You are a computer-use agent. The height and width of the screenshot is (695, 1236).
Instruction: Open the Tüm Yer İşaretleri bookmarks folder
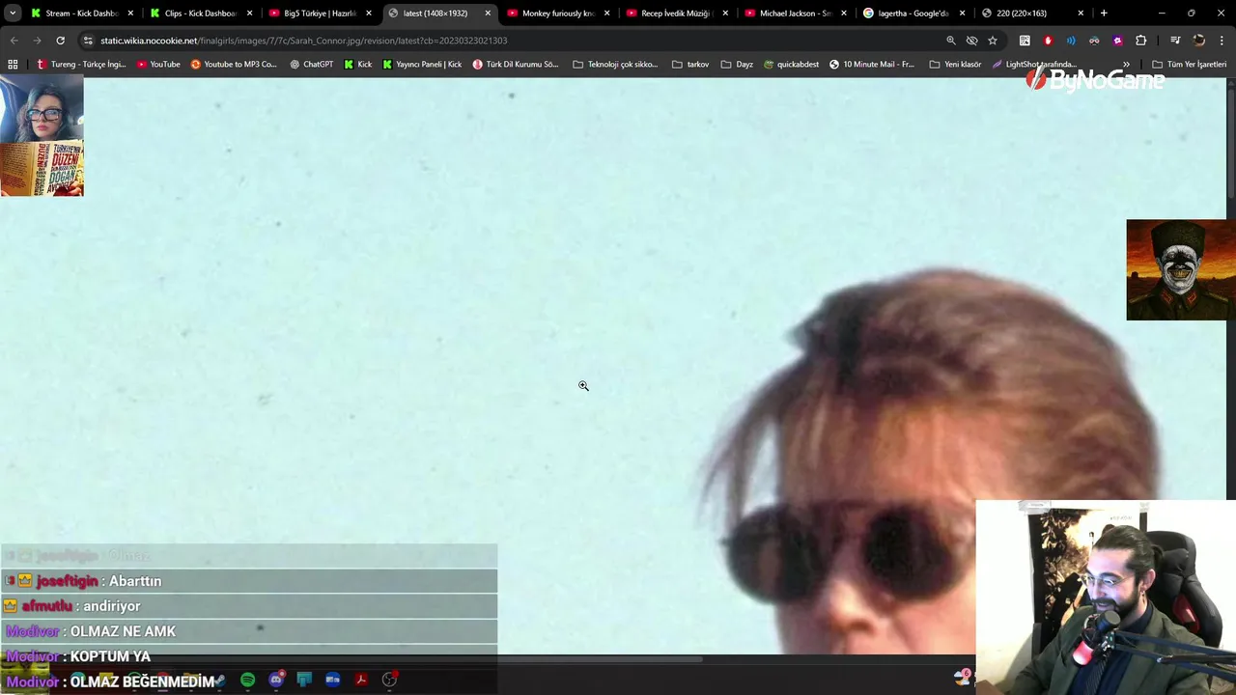click(x=1190, y=64)
